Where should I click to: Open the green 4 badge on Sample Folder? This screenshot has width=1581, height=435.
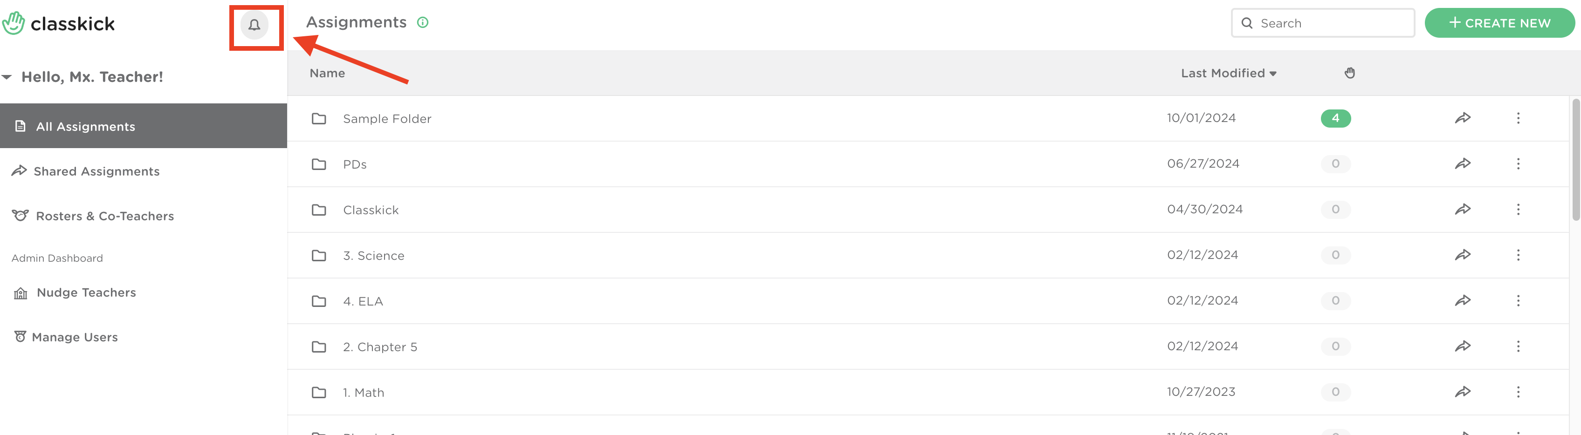coord(1335,118)
